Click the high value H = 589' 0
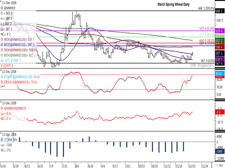The width and height of the screenshot is (225, 168). tap(6, 19)
